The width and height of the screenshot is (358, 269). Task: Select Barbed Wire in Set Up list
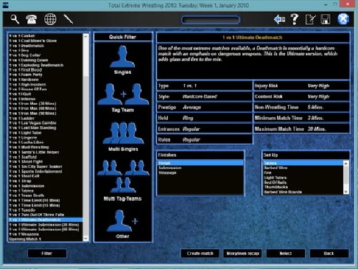click(303, 168)
